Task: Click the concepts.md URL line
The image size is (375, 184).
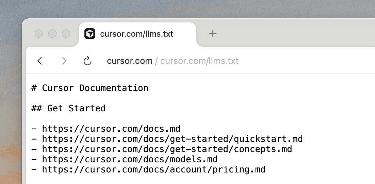Action: 167,149
